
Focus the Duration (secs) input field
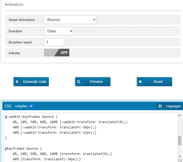54,42
